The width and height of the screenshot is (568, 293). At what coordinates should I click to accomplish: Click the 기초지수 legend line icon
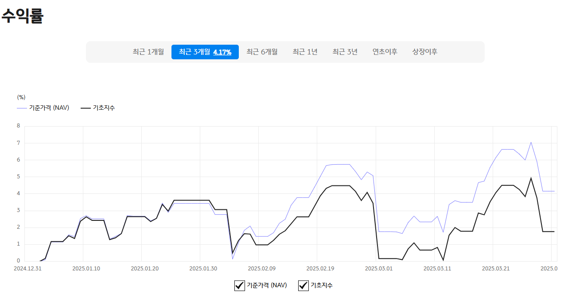[x=86, y=108]
